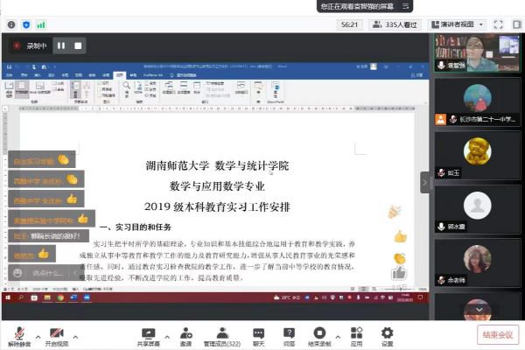Viewport: 525px width, 350px height.
Task: Click the 邀请 invite icon
Action: click(x=185, y=333)
